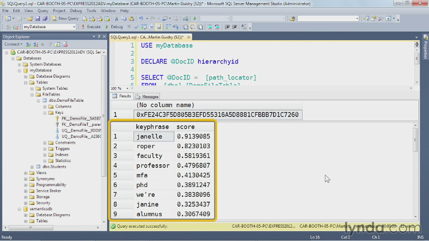The width and height of the screenshot is (429, 241).
Task: Click the New Query button
Action: point(65,19)
